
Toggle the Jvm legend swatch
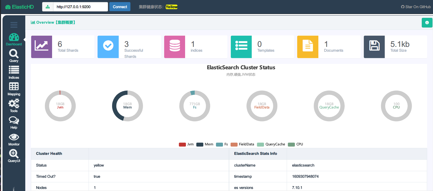(182, 144)
